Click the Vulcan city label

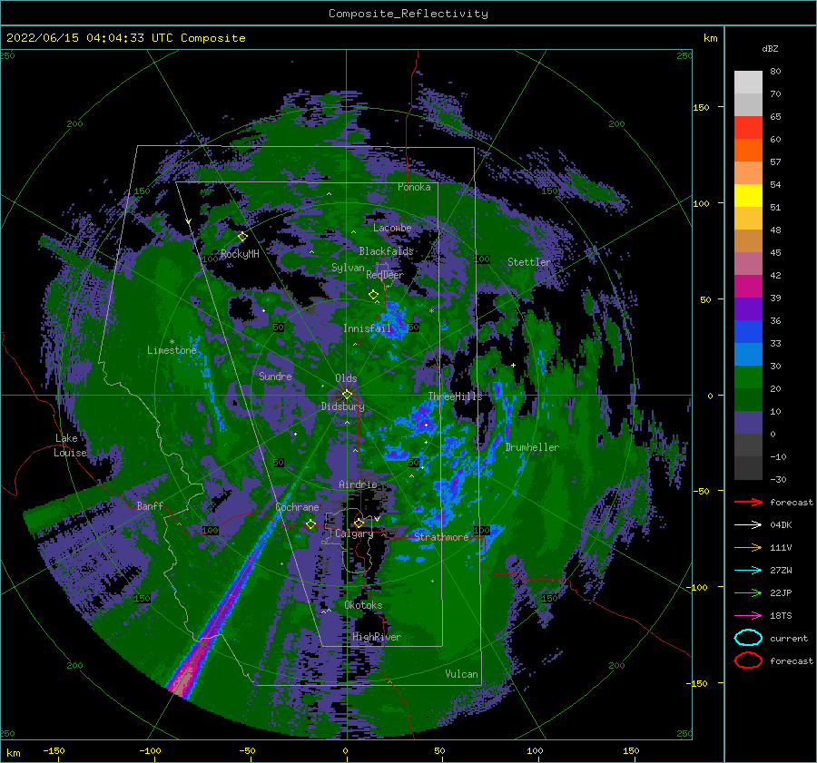(461, 674)
